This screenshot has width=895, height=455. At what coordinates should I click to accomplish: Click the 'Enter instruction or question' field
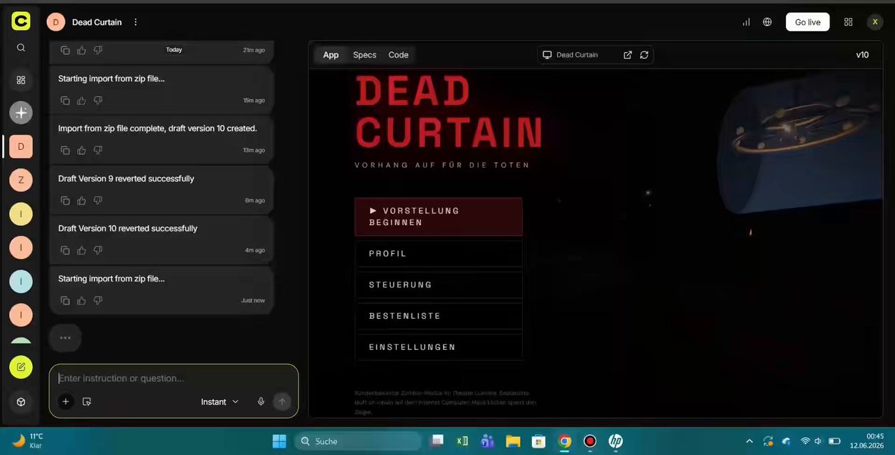pos(174,378)
